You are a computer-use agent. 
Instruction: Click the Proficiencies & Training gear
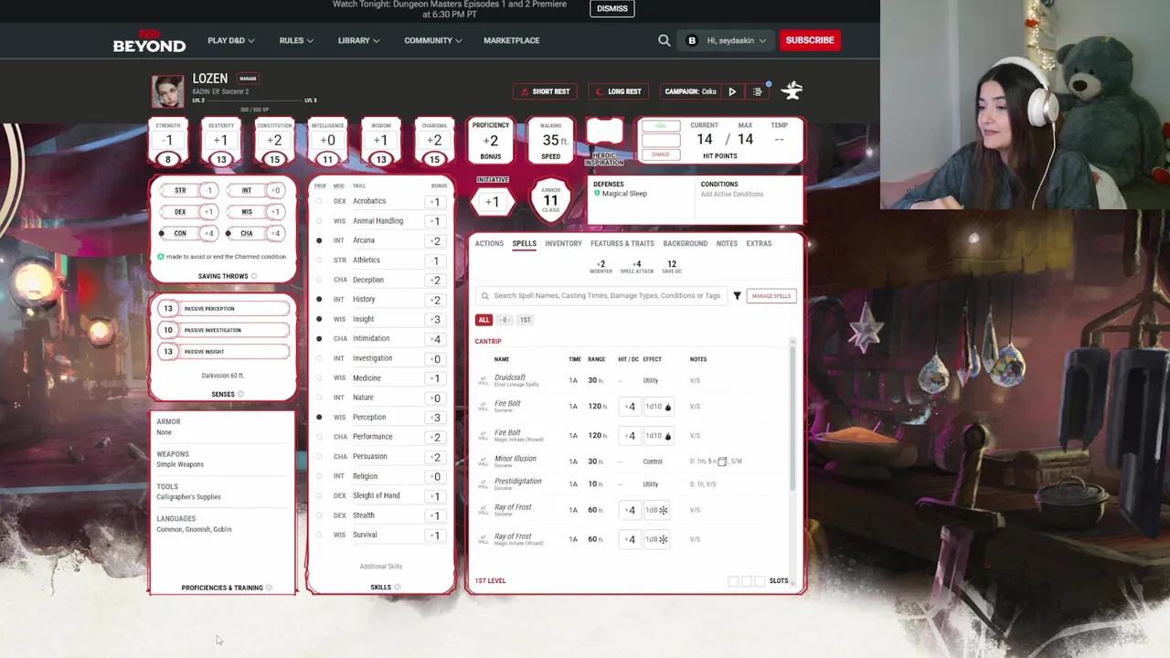tap(269, 588)
